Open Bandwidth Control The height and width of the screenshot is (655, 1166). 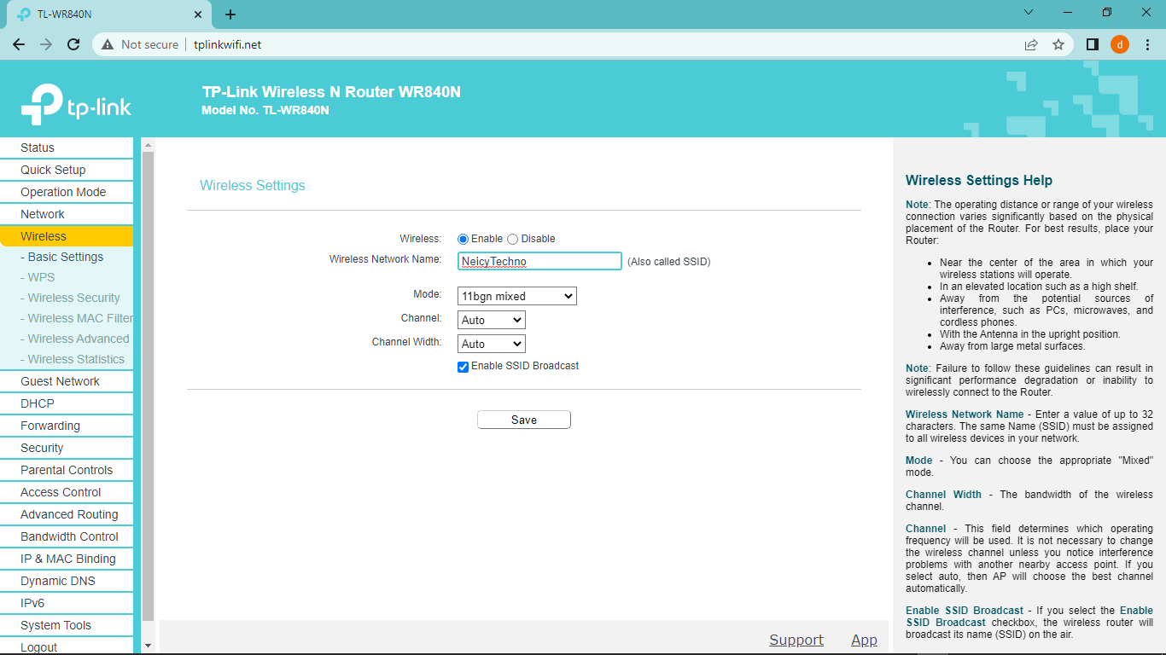67,536
